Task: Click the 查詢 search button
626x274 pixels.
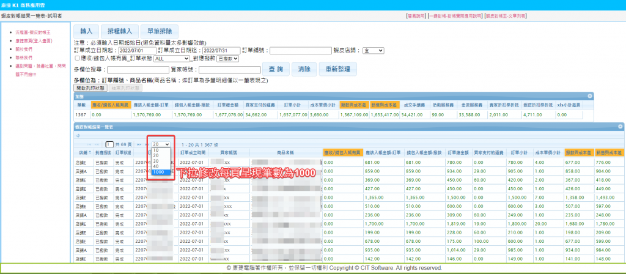Action: coord(274,68)
